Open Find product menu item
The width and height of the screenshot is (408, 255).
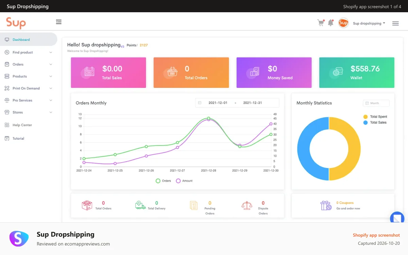coord(29,52)
